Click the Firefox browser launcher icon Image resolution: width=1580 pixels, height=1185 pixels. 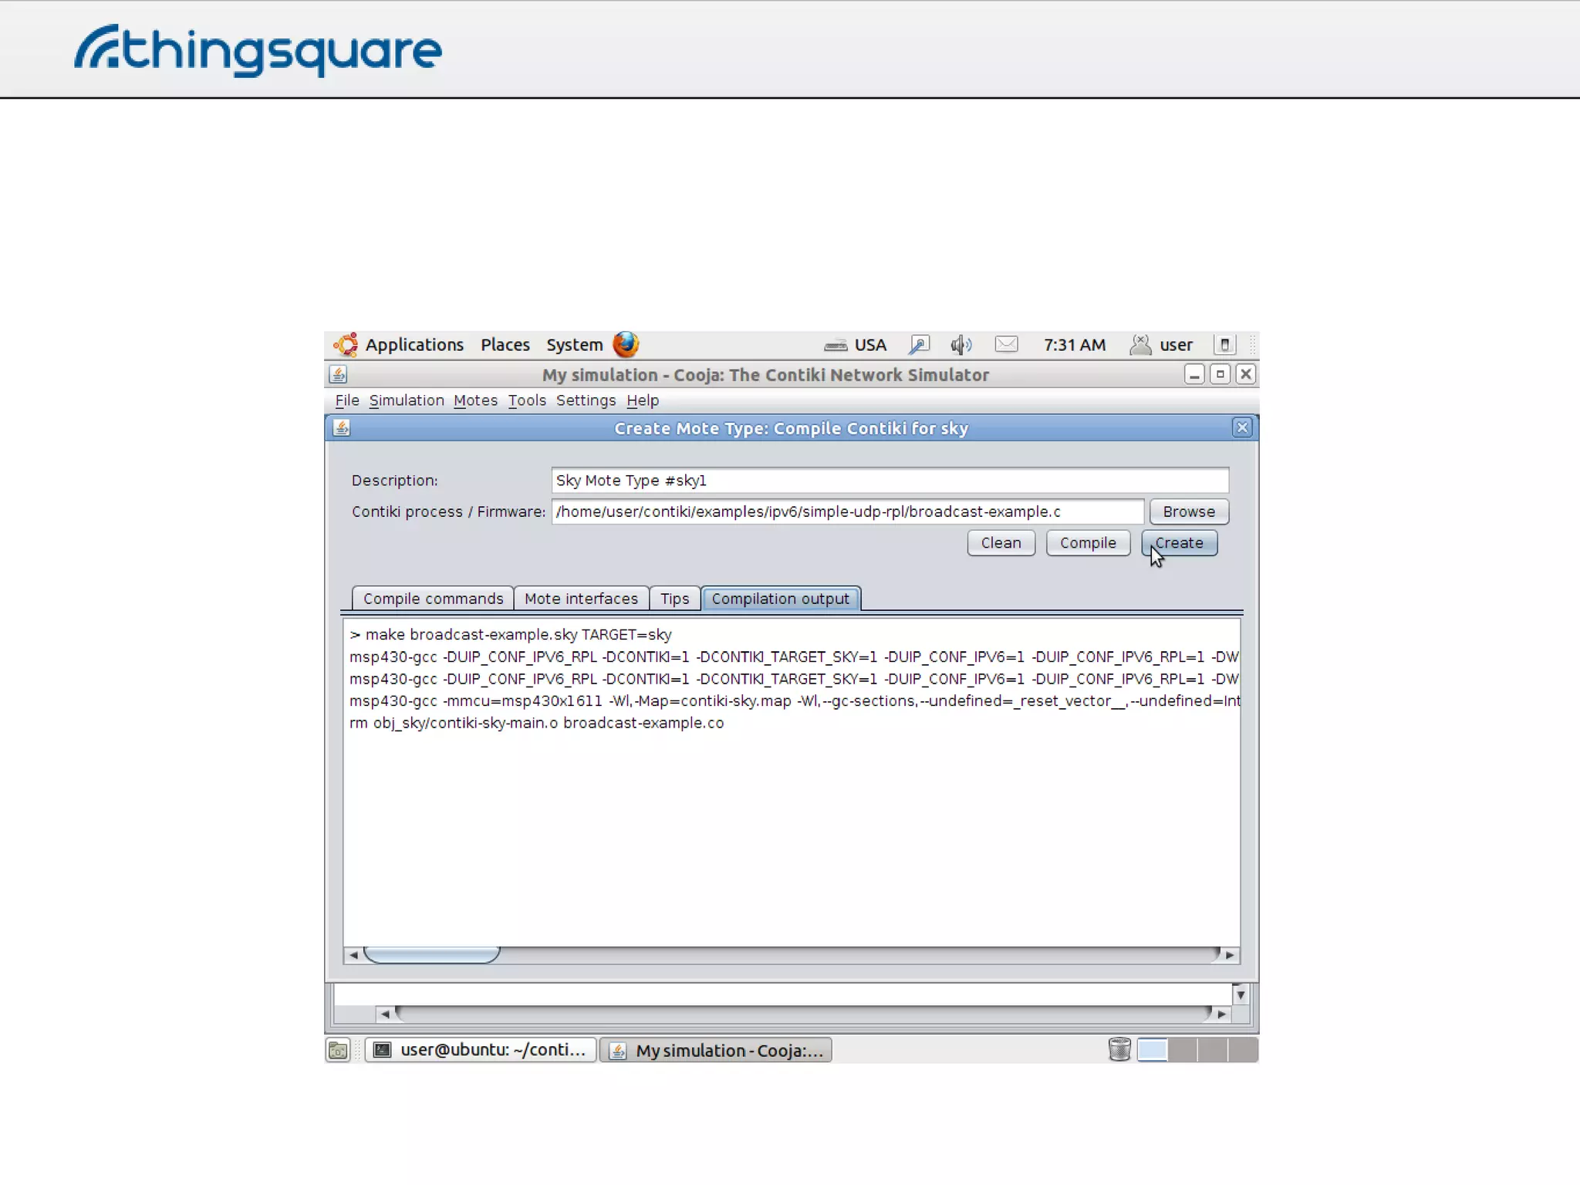coord(626,344)
